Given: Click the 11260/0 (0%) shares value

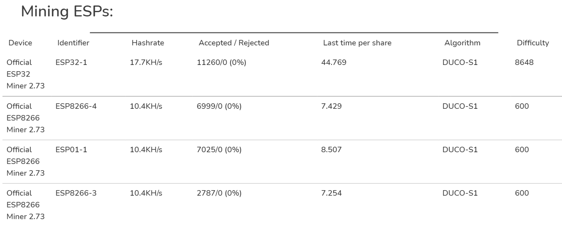Looking at the screenshot, I should pyautogui.click(x=221, y=62).
